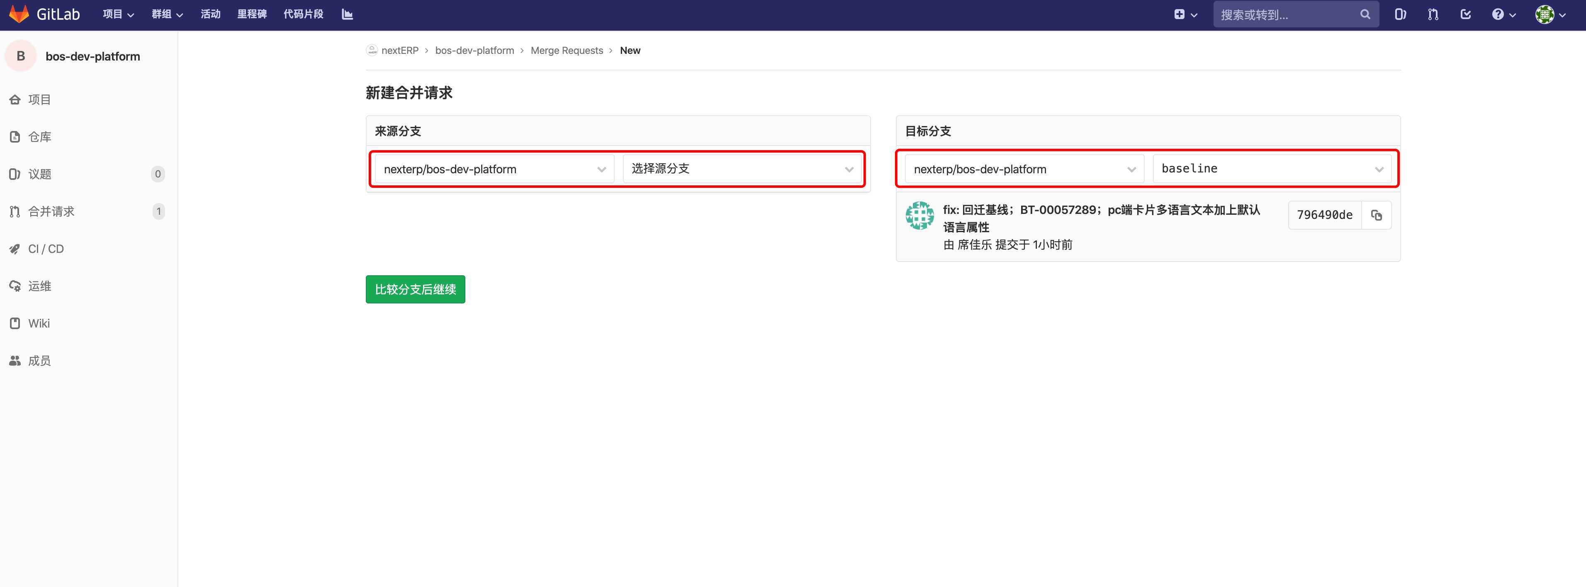Click the GitLab fox logo
Viewport: 1586px width, 587px height.
pos(19,14)
